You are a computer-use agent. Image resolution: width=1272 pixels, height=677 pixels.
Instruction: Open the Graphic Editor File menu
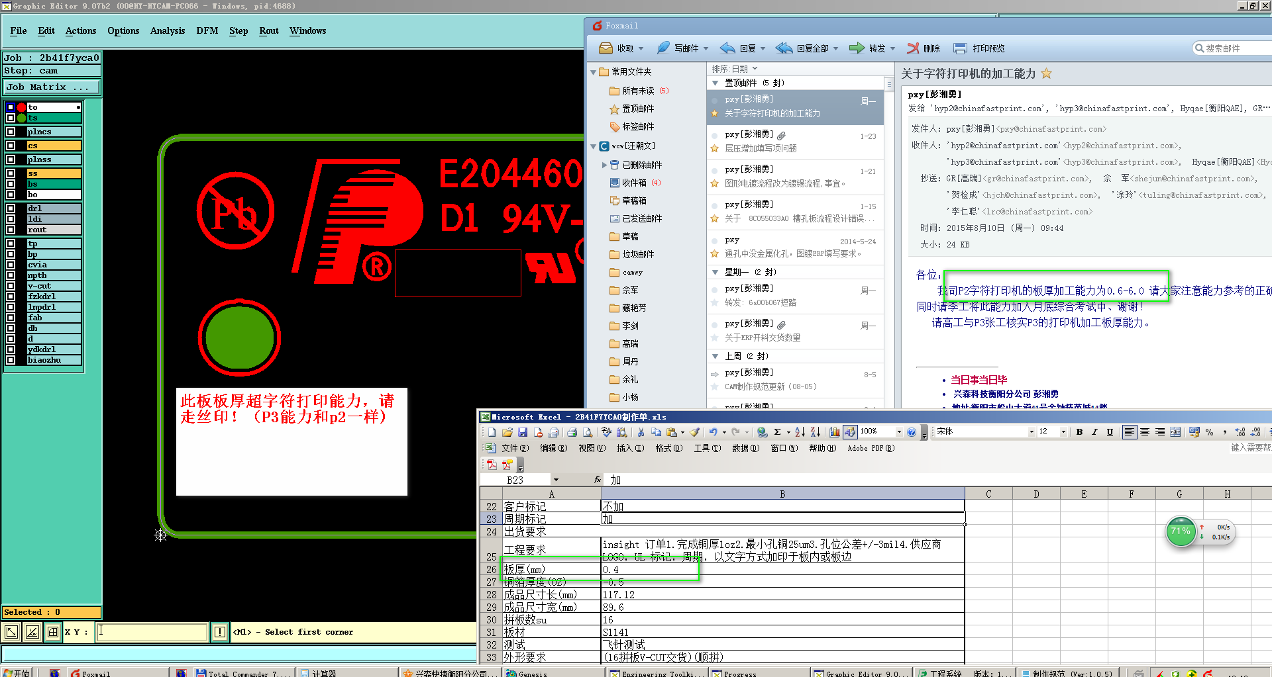click(x=19, y=31)
